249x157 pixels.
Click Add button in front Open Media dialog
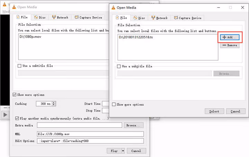[230, 37]
